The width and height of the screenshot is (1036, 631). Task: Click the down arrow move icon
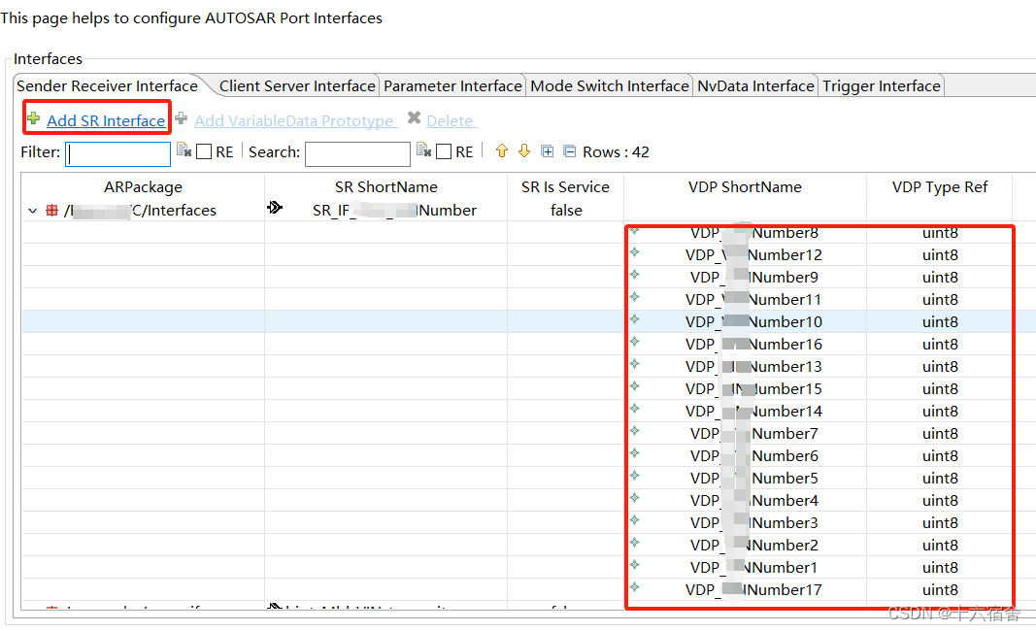(x=524, y=151)
